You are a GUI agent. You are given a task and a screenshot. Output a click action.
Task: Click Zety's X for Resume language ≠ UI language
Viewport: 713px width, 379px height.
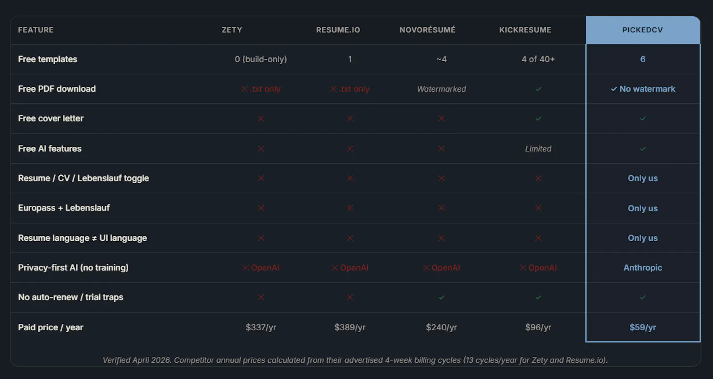coord(261,238)
